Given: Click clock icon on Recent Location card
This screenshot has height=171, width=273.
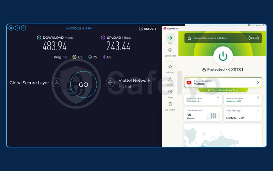Looking at the screenshot, I should tap(258, 97).
